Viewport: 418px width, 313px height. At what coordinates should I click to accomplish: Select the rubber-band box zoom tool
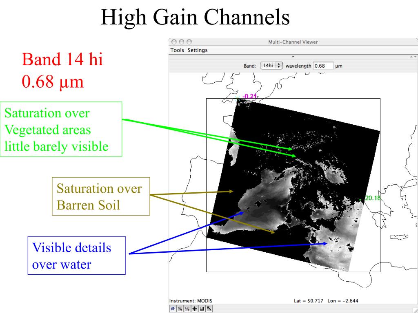point(202,309)
